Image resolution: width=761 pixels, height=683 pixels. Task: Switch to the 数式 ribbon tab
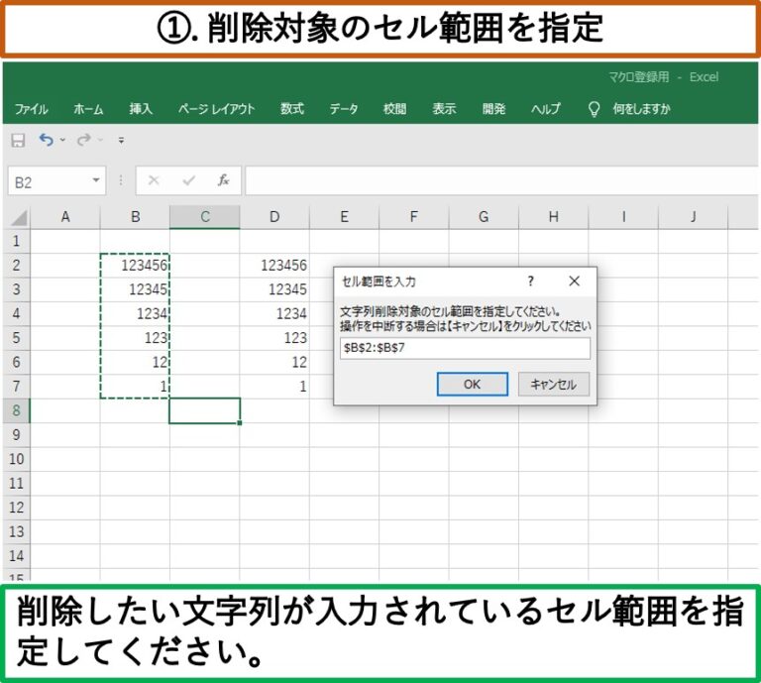pos(292,109)
